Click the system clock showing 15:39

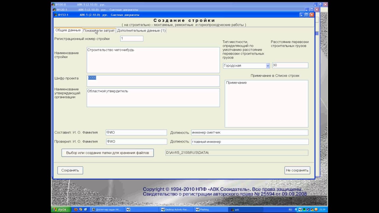322,209
